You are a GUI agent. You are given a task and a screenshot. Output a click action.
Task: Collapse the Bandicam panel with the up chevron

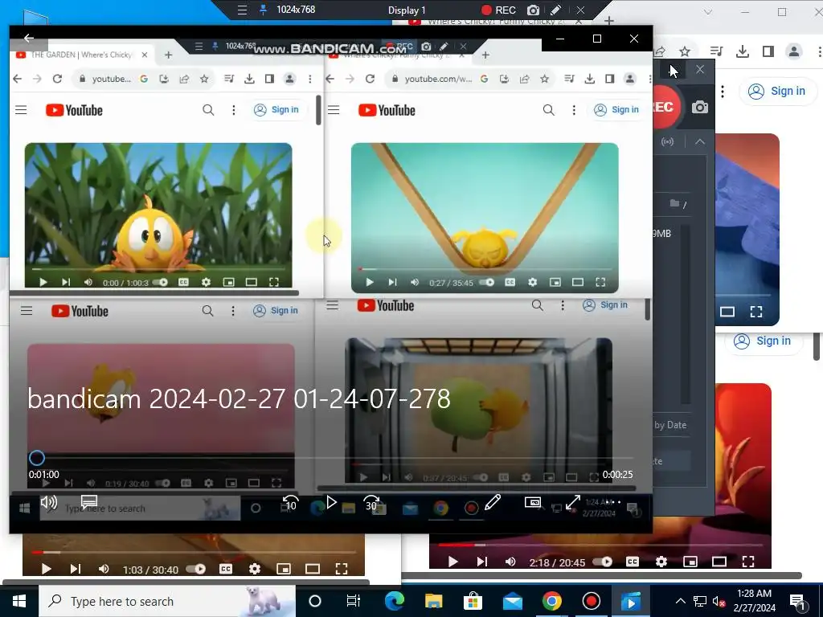click(x=700, y=141)
